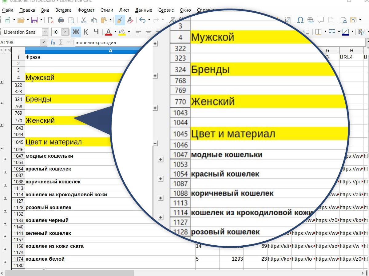
Task: Click the Borders icon
Action: pyautogui.click(x=319, y=32)
